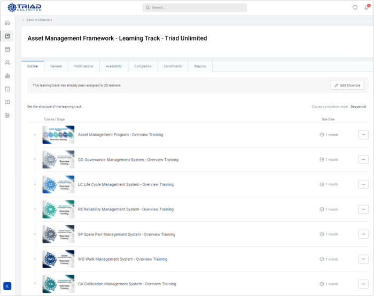374x296 pixels.
Task: Click the clock icon for WO Work Management row
Action: click(322, 259)
